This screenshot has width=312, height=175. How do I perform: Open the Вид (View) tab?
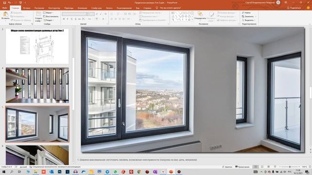coord(137,8)
